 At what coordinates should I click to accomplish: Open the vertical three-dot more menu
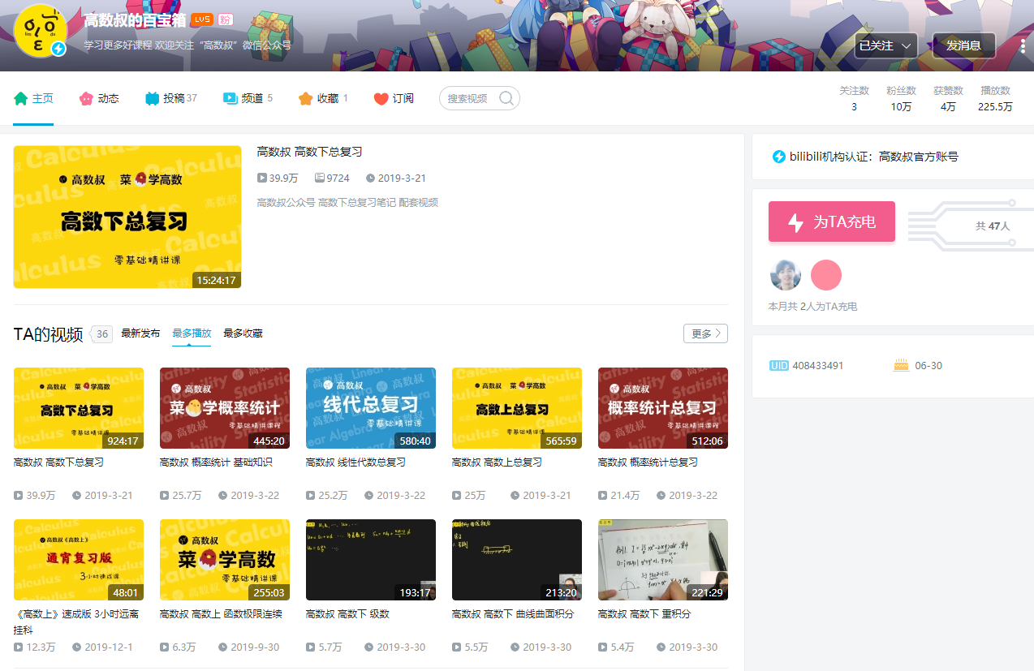(1022, 45)
